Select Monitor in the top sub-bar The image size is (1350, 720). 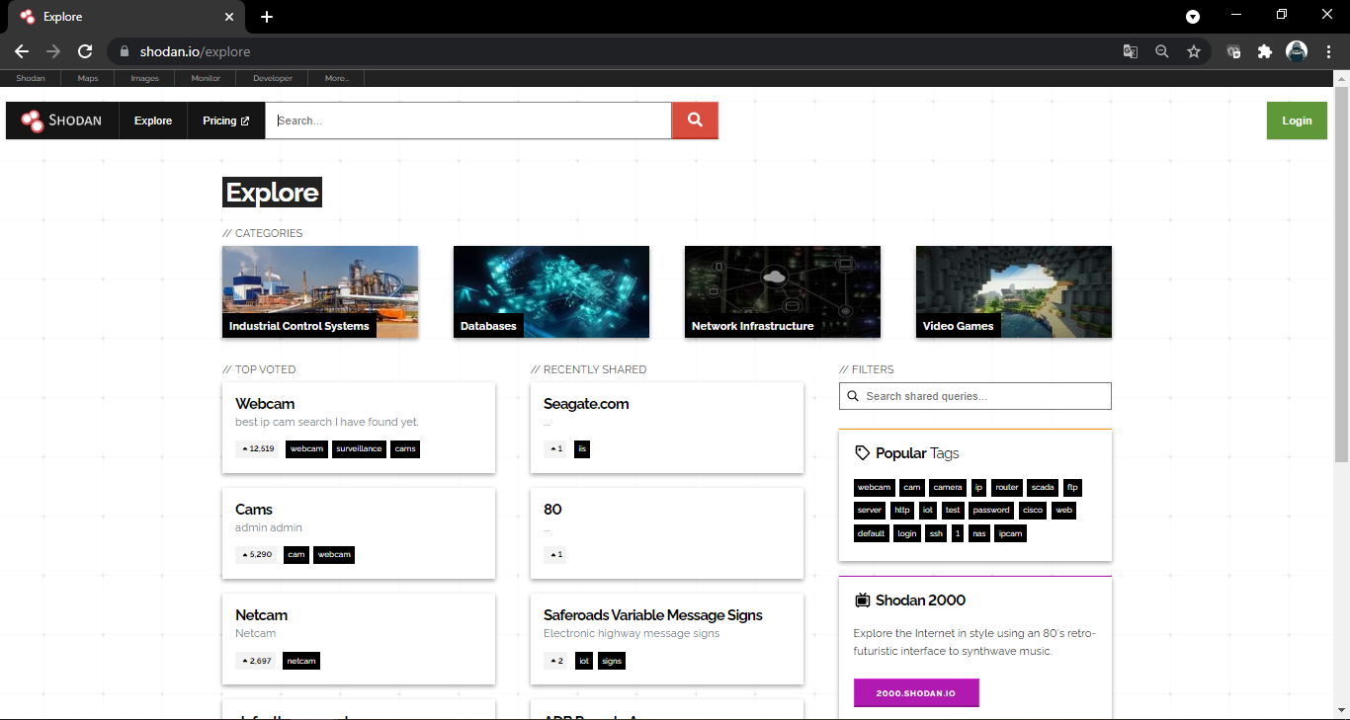click(206, 78)
